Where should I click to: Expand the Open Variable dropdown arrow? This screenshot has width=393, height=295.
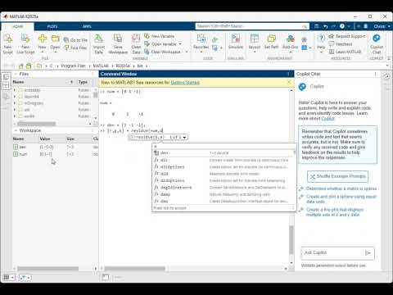pos(180,44)
